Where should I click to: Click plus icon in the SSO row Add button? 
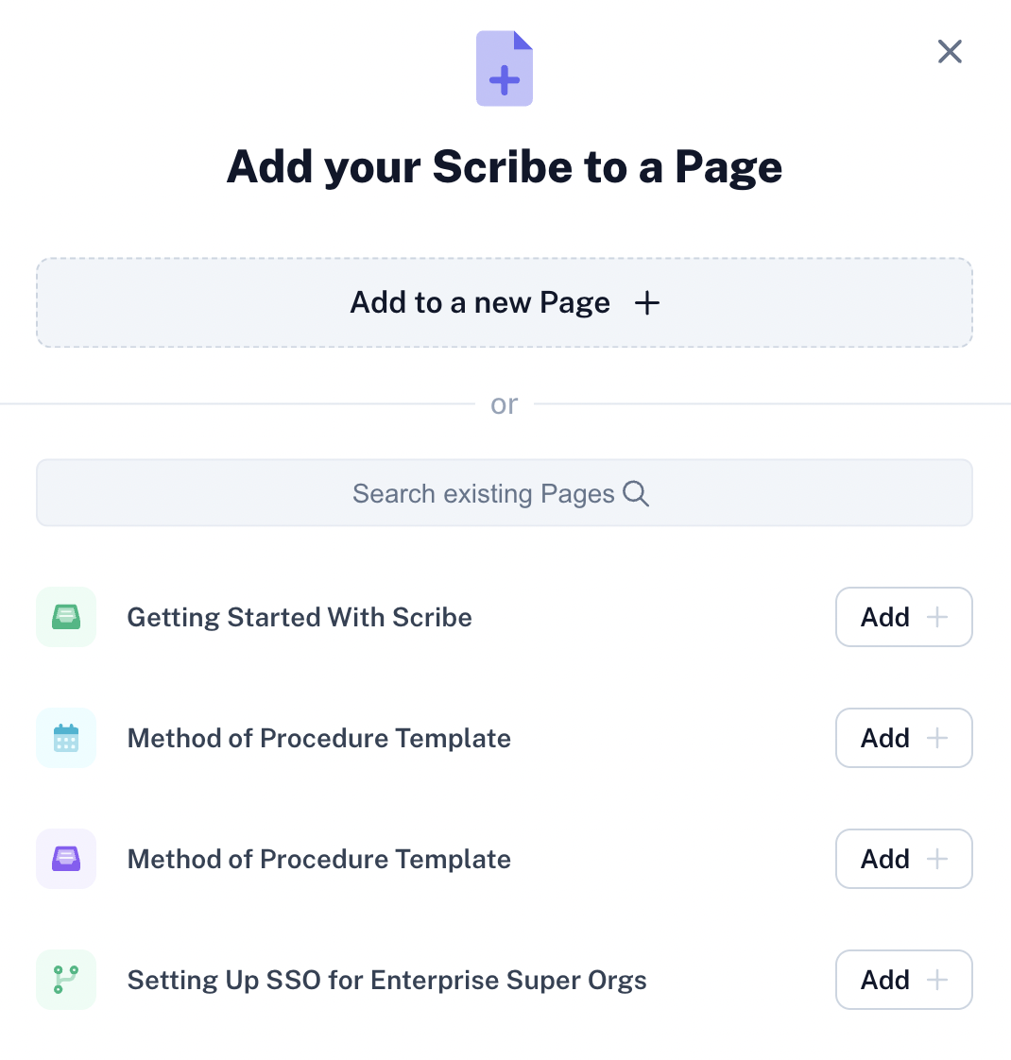click(x=936, y=980)
